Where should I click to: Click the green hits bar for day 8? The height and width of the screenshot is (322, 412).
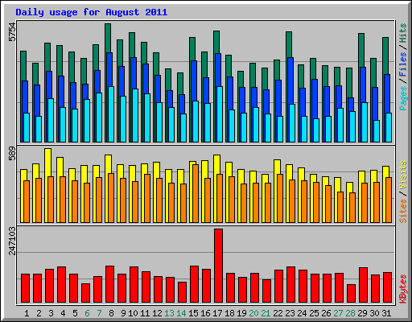(108, 38)
